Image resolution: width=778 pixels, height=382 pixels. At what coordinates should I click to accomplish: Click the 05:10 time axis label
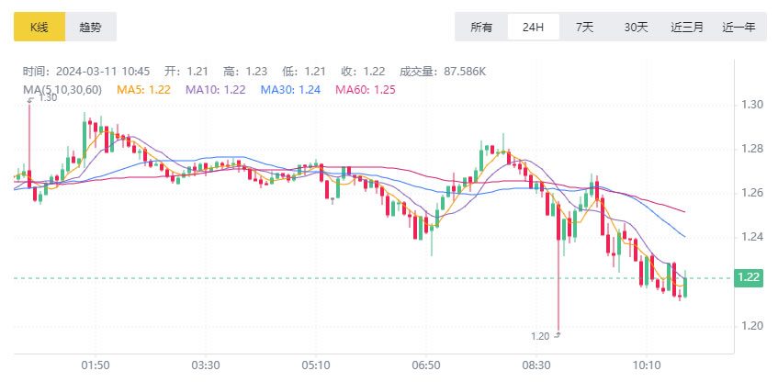(316, 365)
